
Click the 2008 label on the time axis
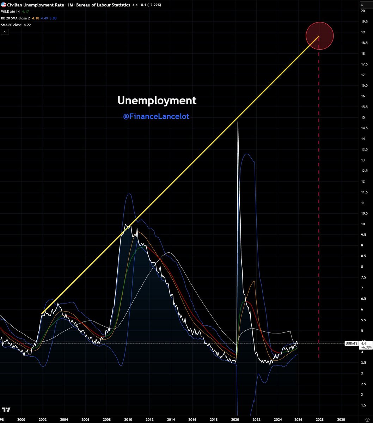106,420
